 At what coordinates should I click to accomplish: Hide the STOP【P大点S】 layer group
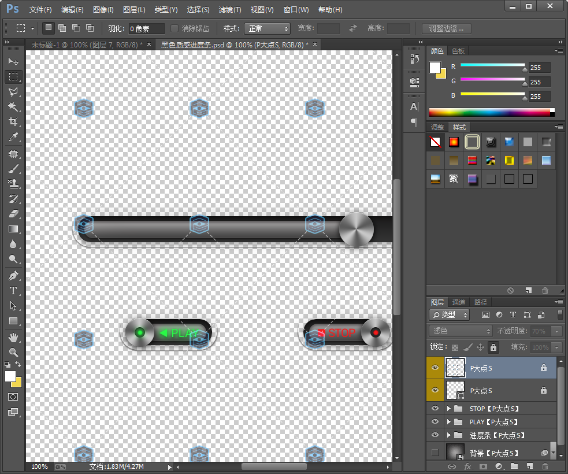click(435, 409)
